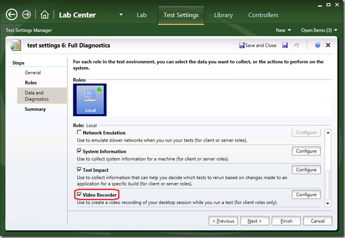Screen dimensions: 345x238
Task: Click the Test Settings Manager label
Action: (29, 30)
